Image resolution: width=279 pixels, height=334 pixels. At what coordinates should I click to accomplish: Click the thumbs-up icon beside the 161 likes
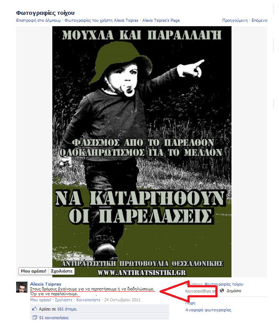[x=34, y=308]
